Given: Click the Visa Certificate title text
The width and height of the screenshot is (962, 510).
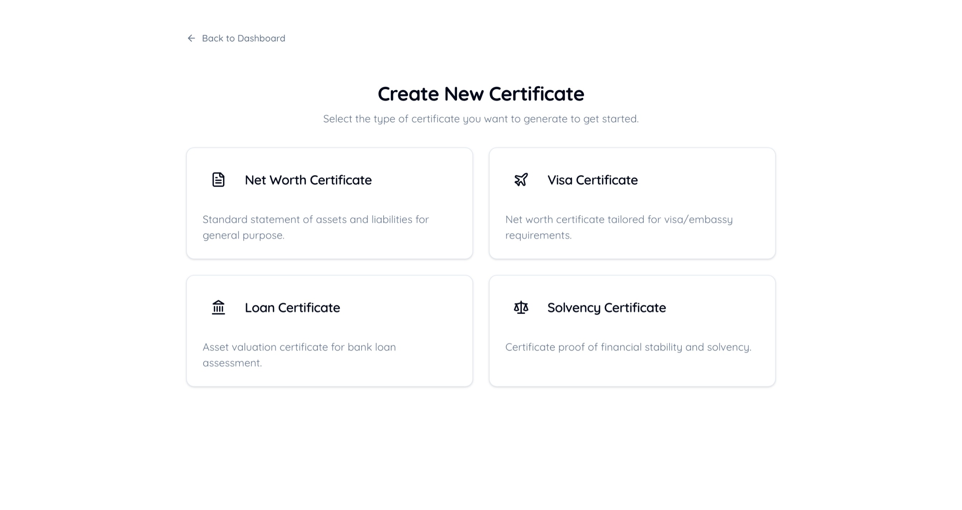Looking at the screenshot, I should [x=592, y=180].
